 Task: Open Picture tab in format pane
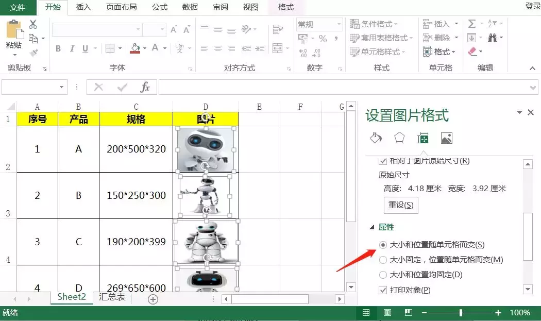click(447, 138)
